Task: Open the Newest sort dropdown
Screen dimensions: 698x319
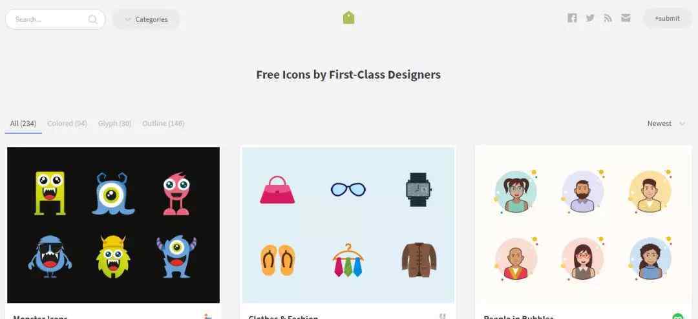Action: (x=666, y=123)
